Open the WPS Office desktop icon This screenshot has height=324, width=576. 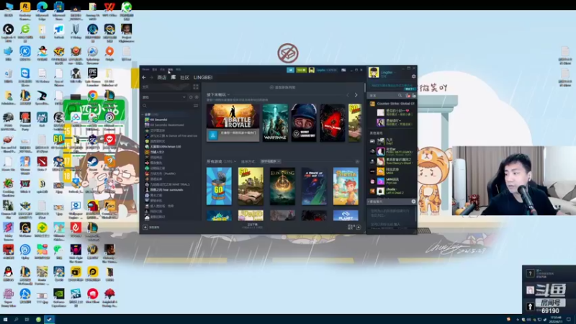109,9
